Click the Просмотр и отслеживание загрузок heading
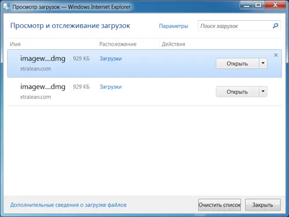The image size is (289, 217). click(x=70, y=25)
